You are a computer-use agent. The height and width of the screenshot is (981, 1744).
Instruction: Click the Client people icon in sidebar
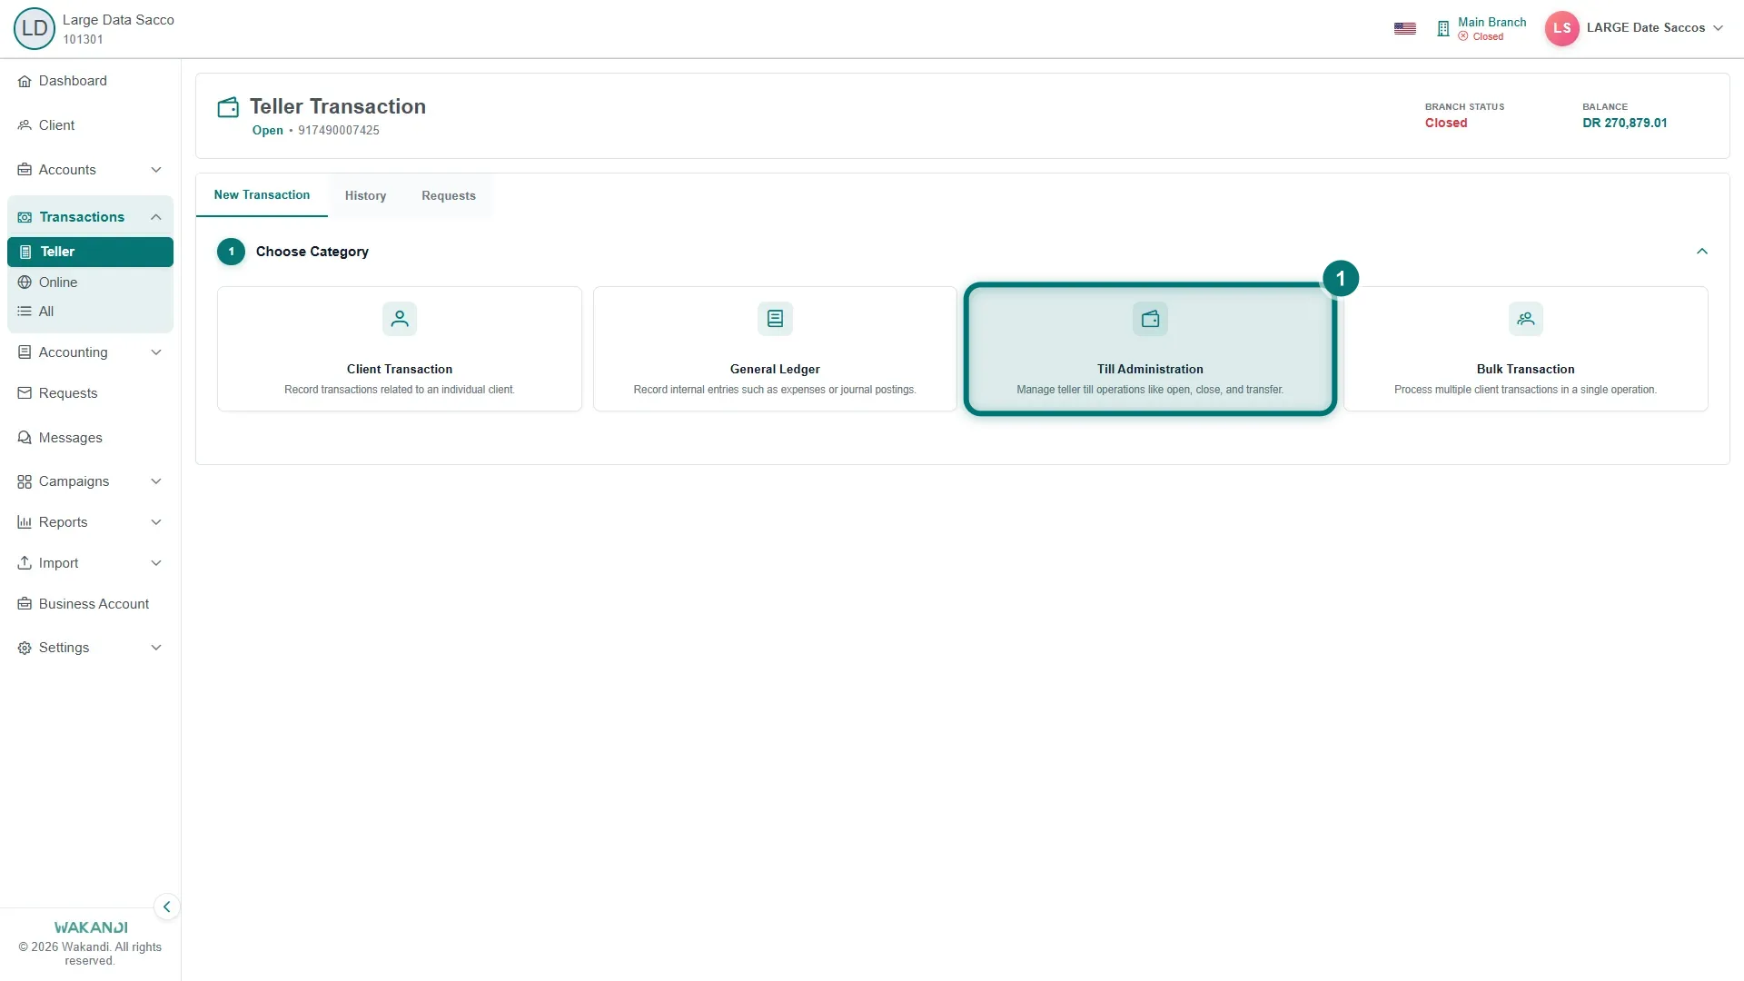[25, 125]
